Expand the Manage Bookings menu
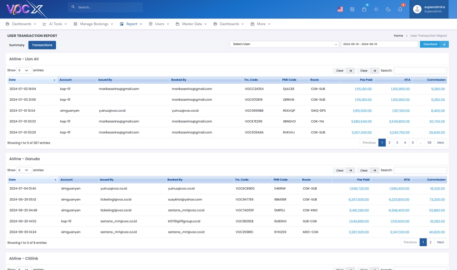The width and height of the screenshot is (457, 270). pos(93,24)
